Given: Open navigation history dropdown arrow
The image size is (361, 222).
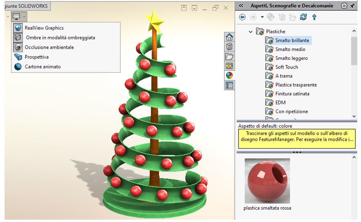Looking at the screenshot, I should pyautogui.click(x=262, y=17).
